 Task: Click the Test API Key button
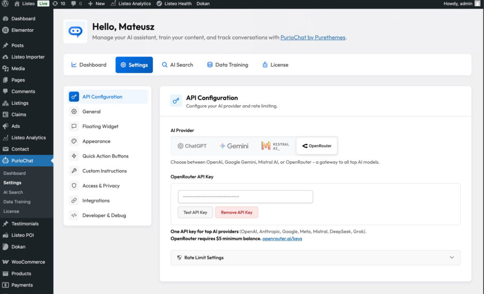coord(195,212)
